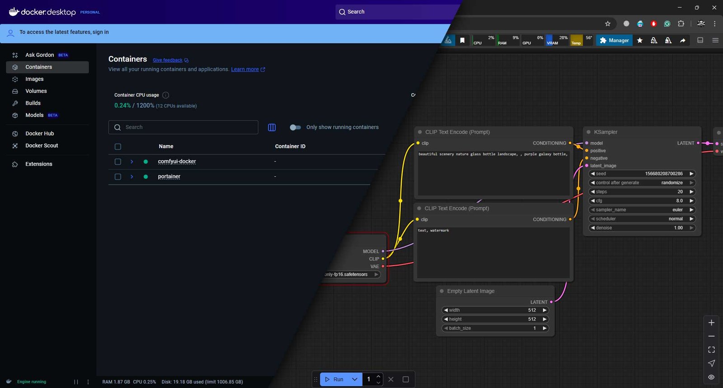Open the Run button dropdown arrow
This screenshot has height=388, width=723.
point(355,379)
